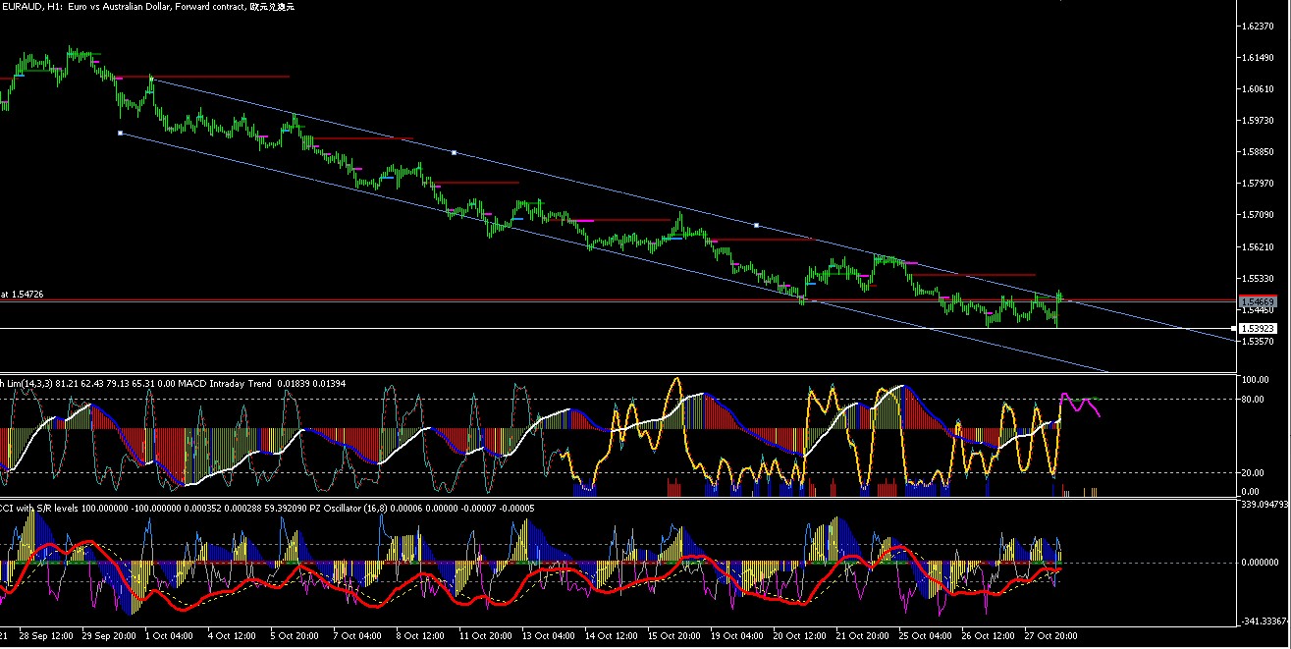Click the 15 Oct 20:00 time label
1291x649 pixels.
(x=673, y=637)
